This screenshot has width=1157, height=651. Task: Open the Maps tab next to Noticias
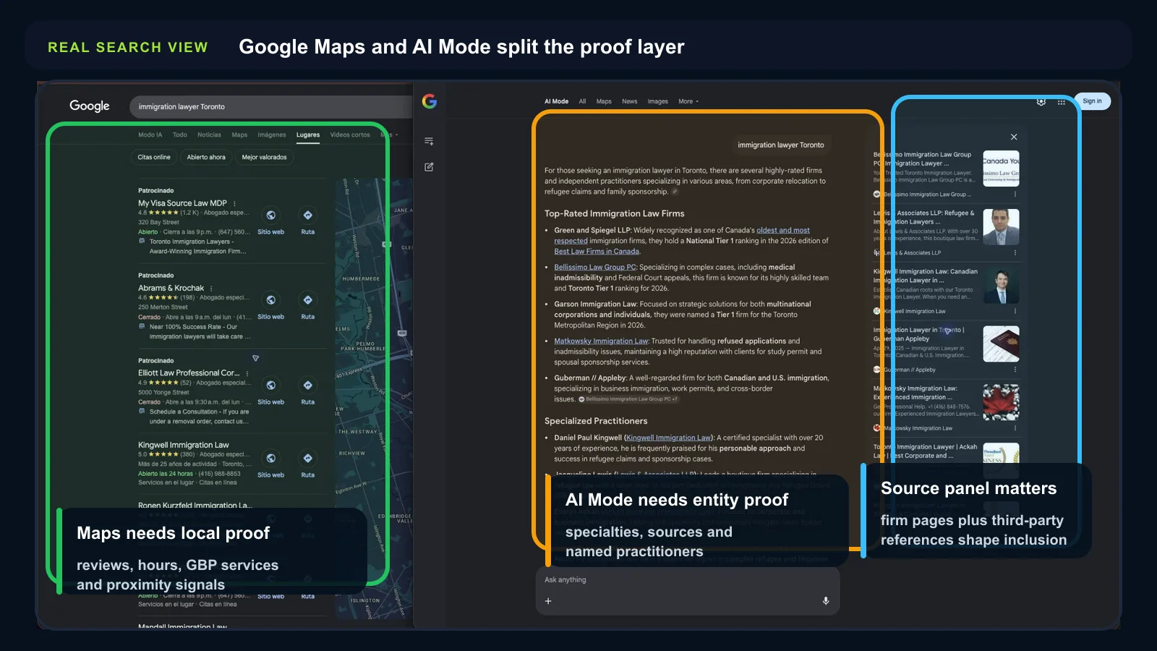point(239,135)
